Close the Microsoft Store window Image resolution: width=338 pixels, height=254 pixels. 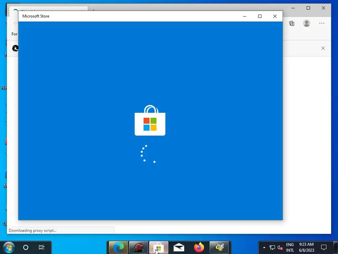click(275, 16)
